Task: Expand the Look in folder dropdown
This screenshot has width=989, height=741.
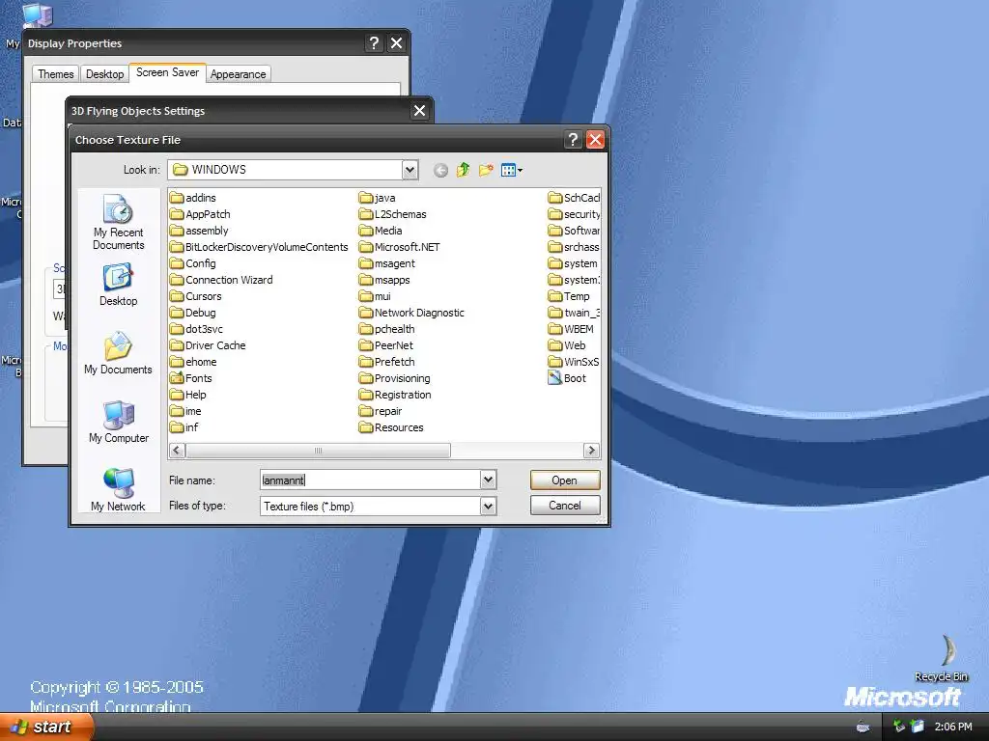Action: click(410, 170)
